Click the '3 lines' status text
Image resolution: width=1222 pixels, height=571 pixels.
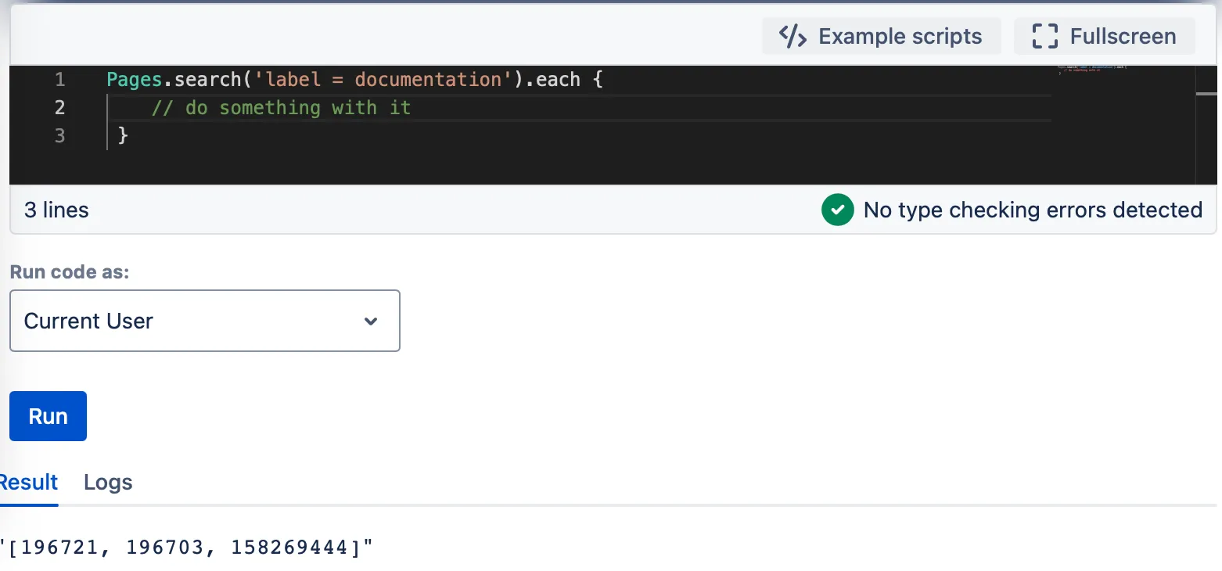[56, 210]
